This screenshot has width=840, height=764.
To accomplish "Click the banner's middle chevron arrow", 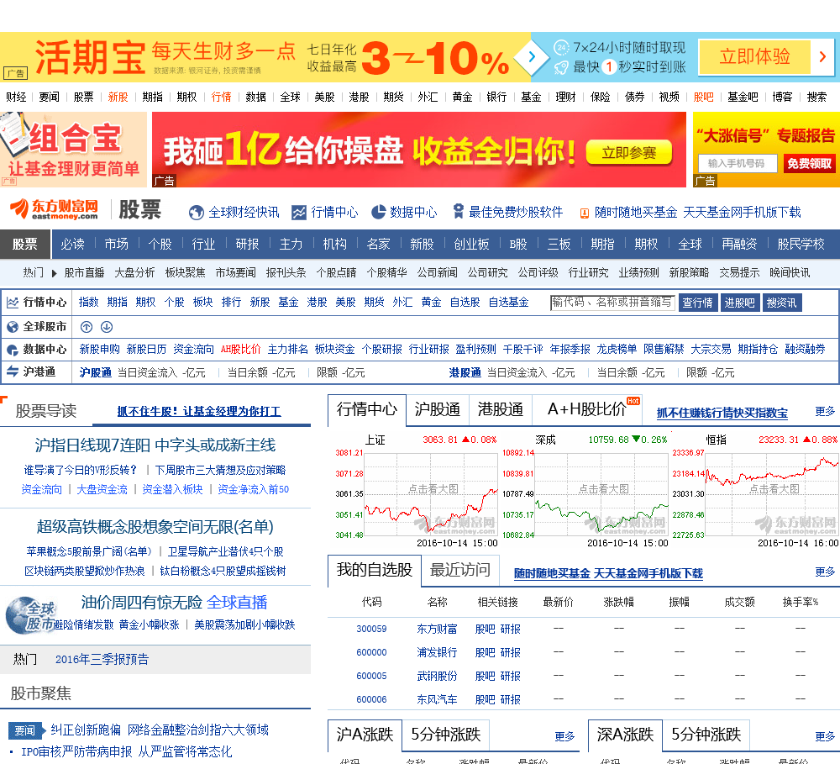I will (x=532, y=56).
